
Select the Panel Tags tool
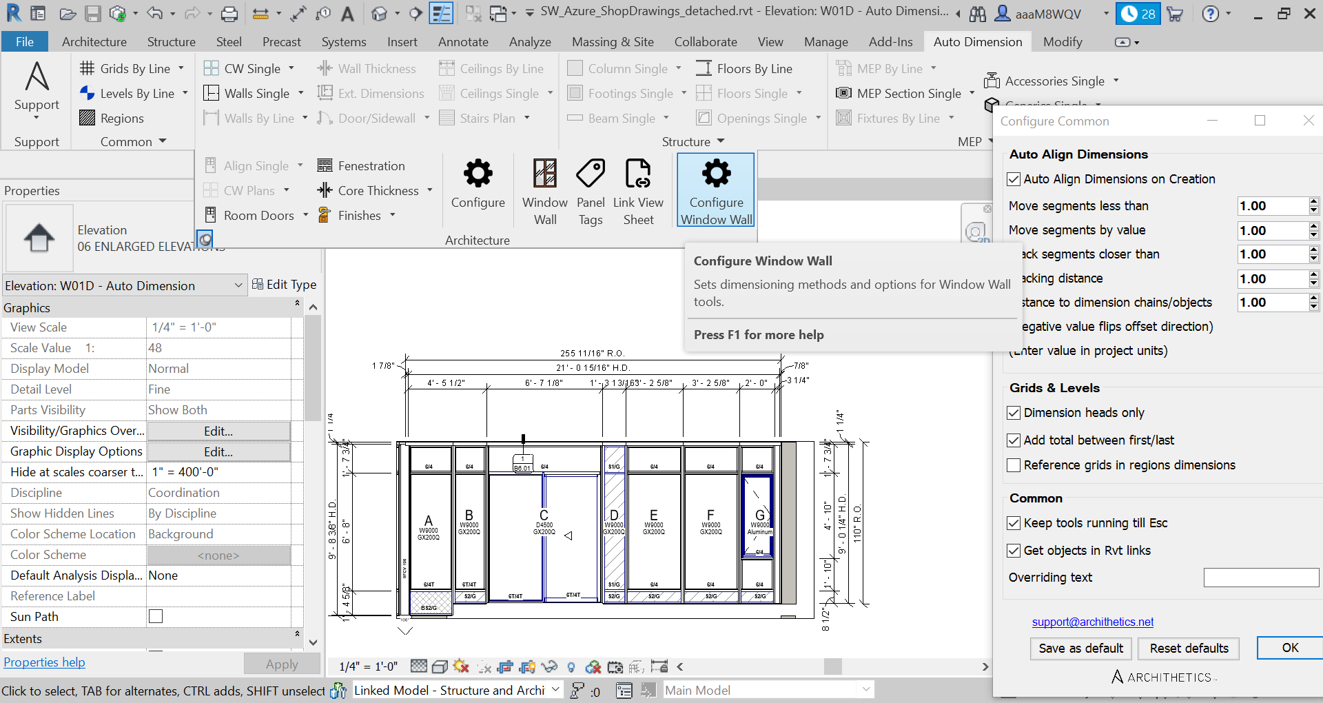click(591, 190)
